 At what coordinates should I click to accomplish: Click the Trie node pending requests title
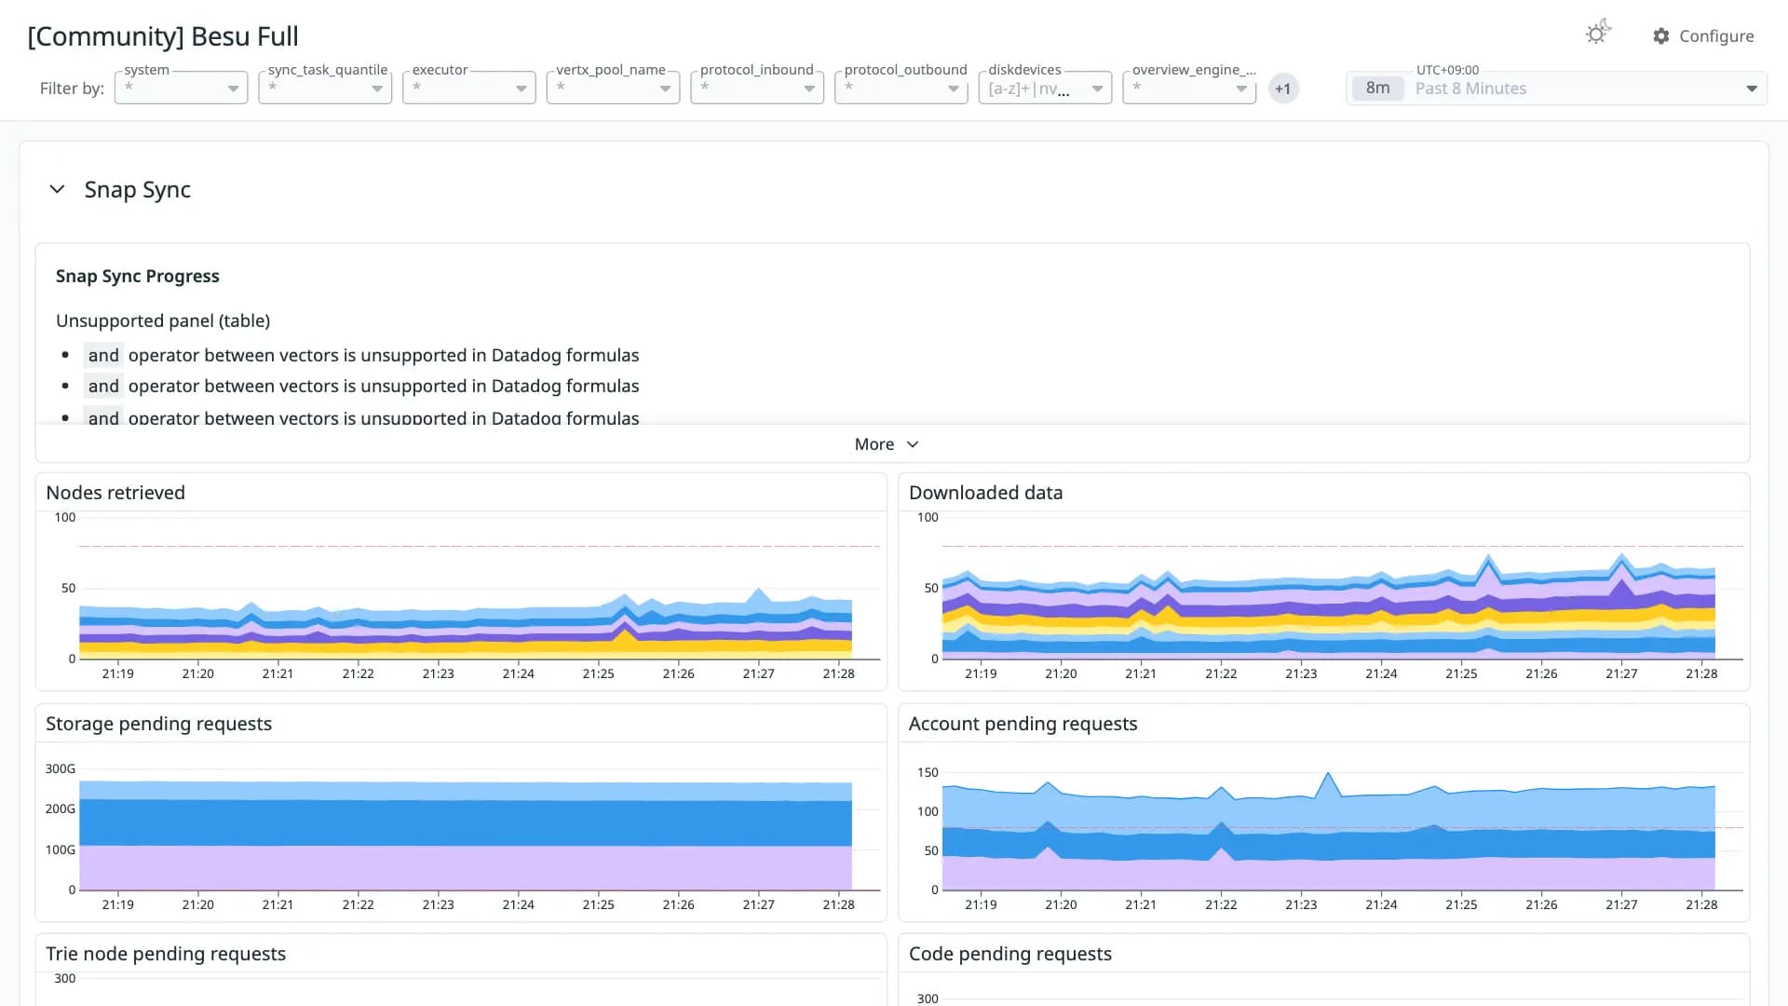[x=166, y=954]
